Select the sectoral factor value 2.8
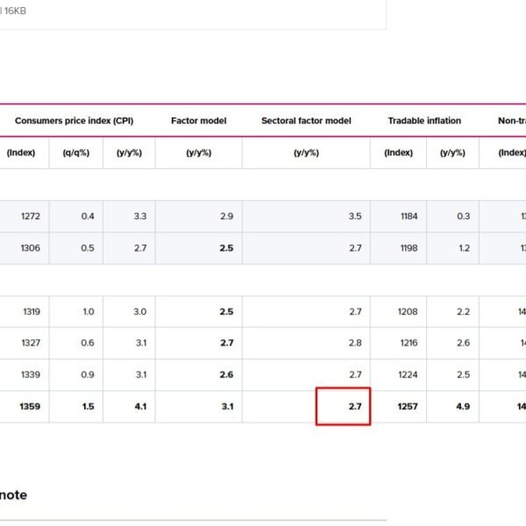Screen dimensions: 526x526 pyautogui.click(x=355, y=343)
